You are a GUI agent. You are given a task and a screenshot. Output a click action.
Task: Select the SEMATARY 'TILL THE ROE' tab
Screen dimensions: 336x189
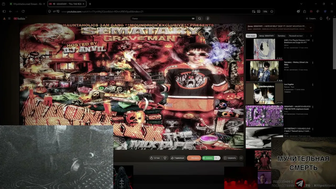tap(67, 4)
